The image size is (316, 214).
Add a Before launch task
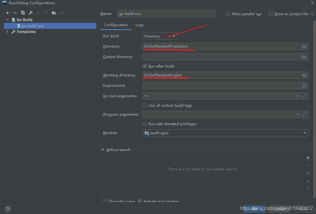point(308,158)
